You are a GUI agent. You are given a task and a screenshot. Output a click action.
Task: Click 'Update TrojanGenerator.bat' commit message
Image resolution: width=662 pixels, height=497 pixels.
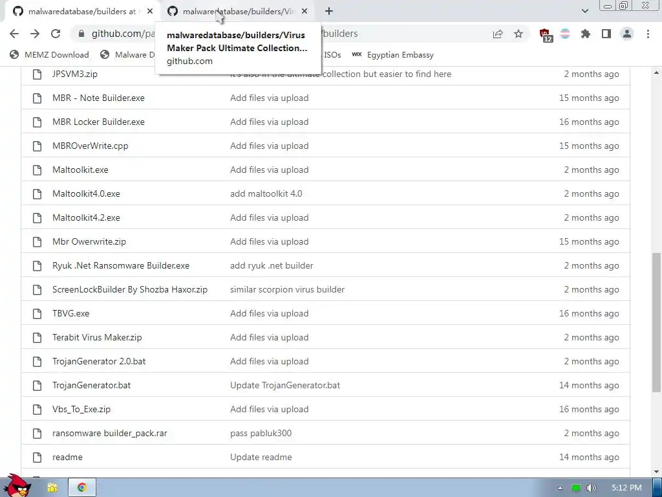click(285, 385)
